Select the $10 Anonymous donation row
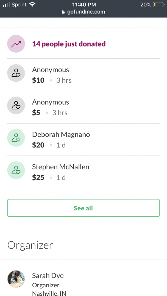The image size is (167, 296). (83, 75)
